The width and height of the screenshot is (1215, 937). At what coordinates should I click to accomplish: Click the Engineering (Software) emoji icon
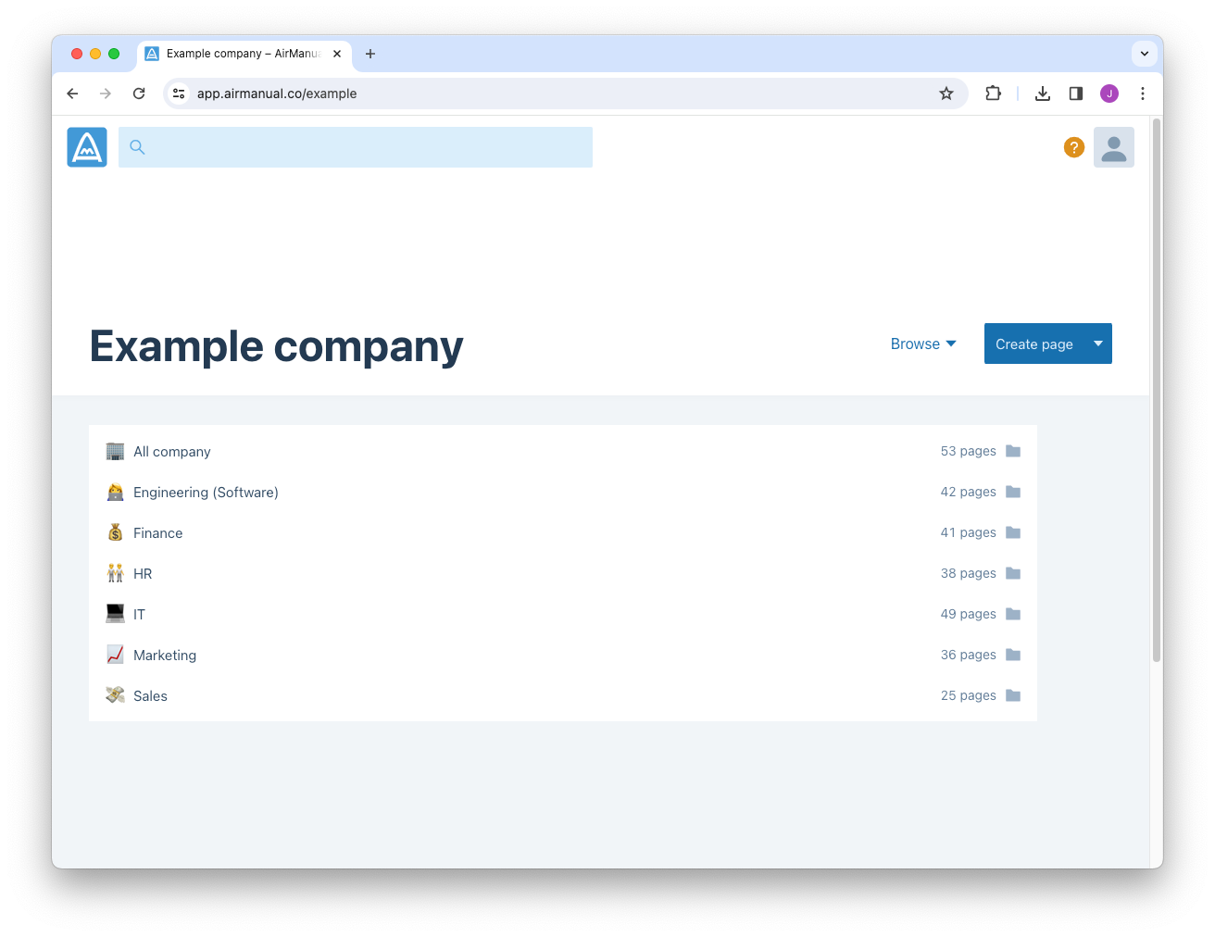[x=115, y=492]
